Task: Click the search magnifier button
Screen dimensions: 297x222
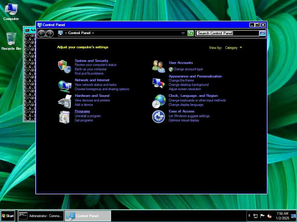Action: (x=262, y=33)
